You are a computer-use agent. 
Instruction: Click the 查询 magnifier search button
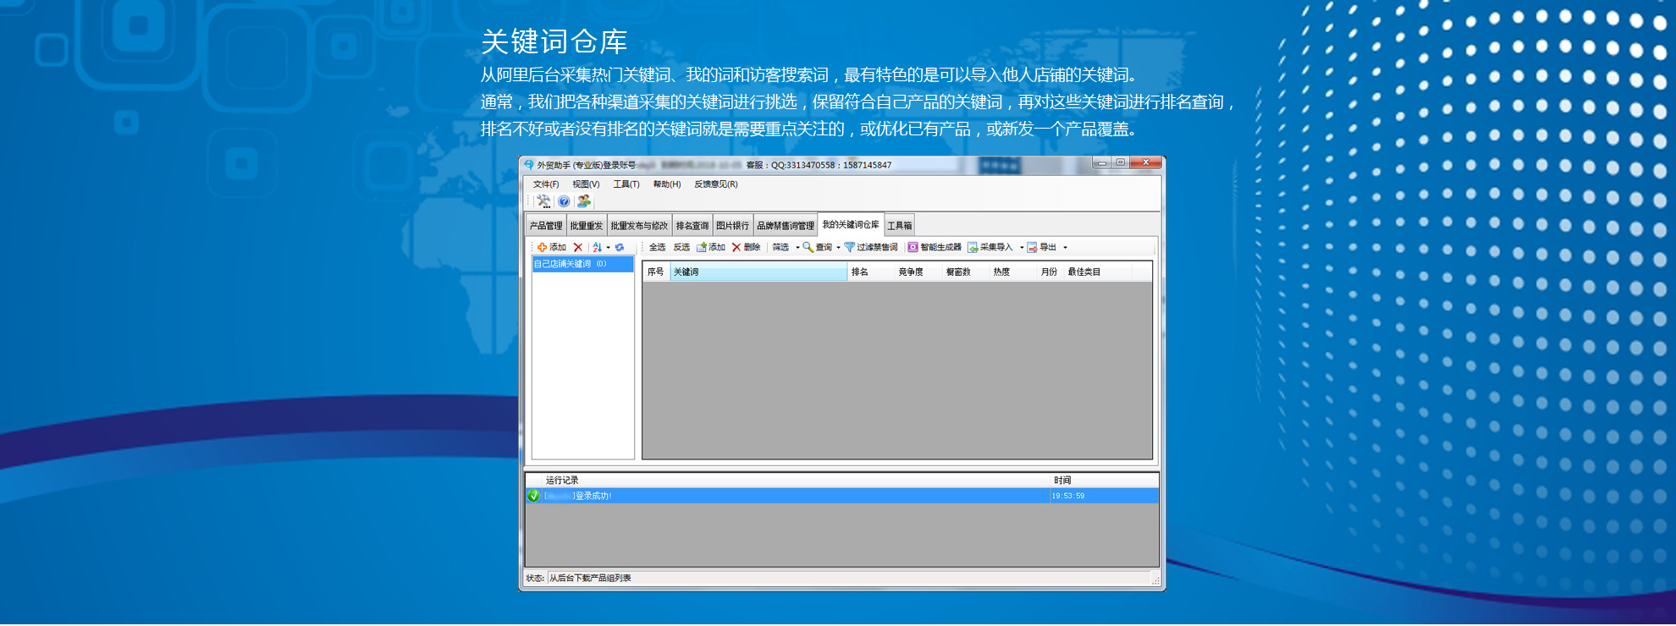coord(817,248)
